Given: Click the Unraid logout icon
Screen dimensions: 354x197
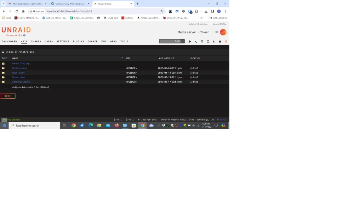Looking at the screenshot, I should (190, 41).
